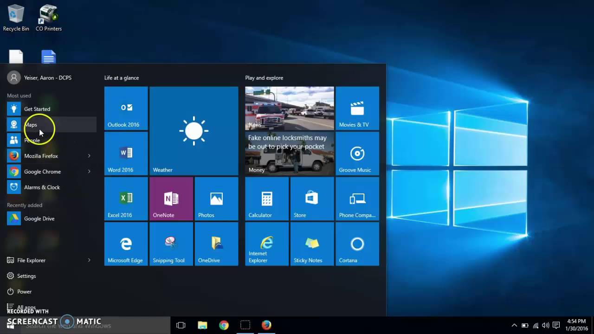Open the Weather live tile
The width and height of the screenshot is (594, 334).
pyautogui.click(x=194, y=131)
